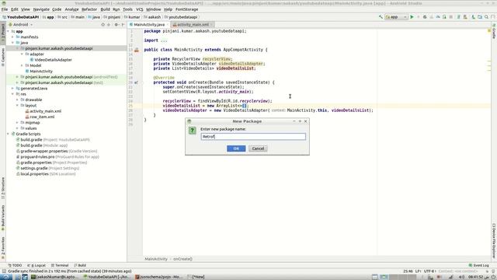Viewport: 497px width, 280px height.
Task: Run the app with green play button
Action: (x=412, y=17)
